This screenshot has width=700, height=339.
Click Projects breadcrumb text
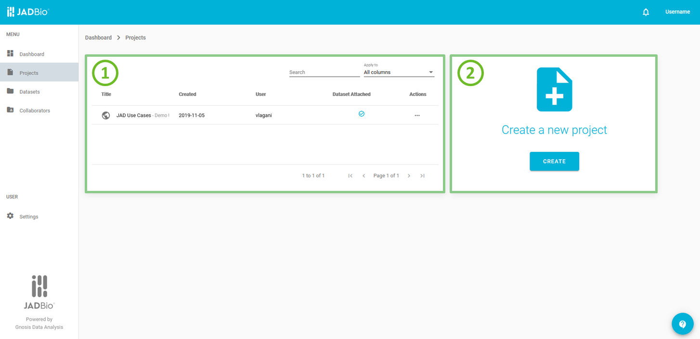(x=135, y=38)
